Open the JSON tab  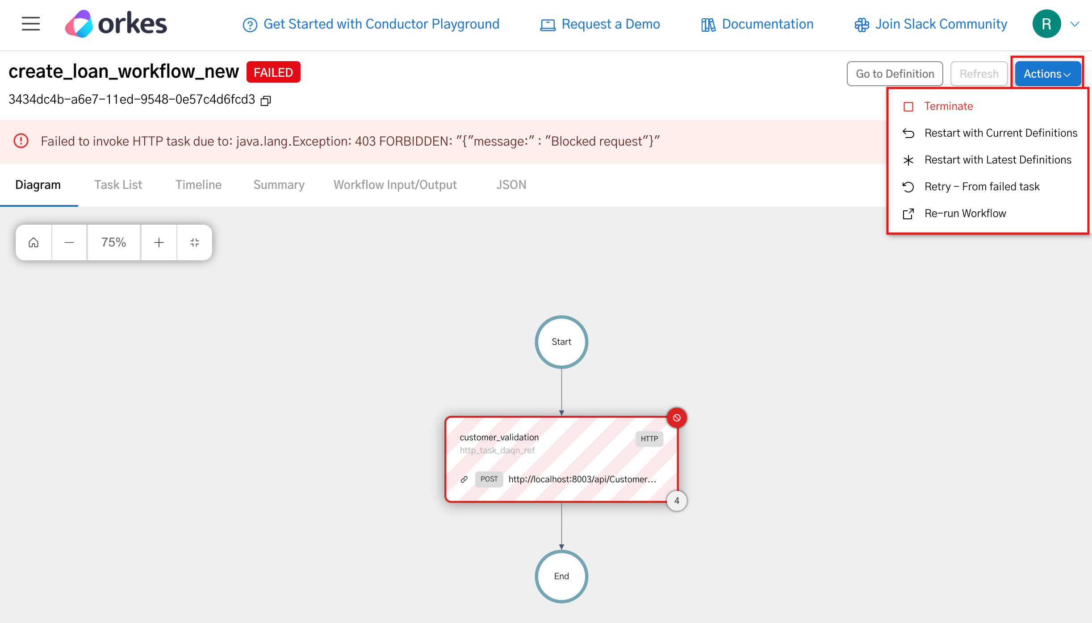pos(511,184)
